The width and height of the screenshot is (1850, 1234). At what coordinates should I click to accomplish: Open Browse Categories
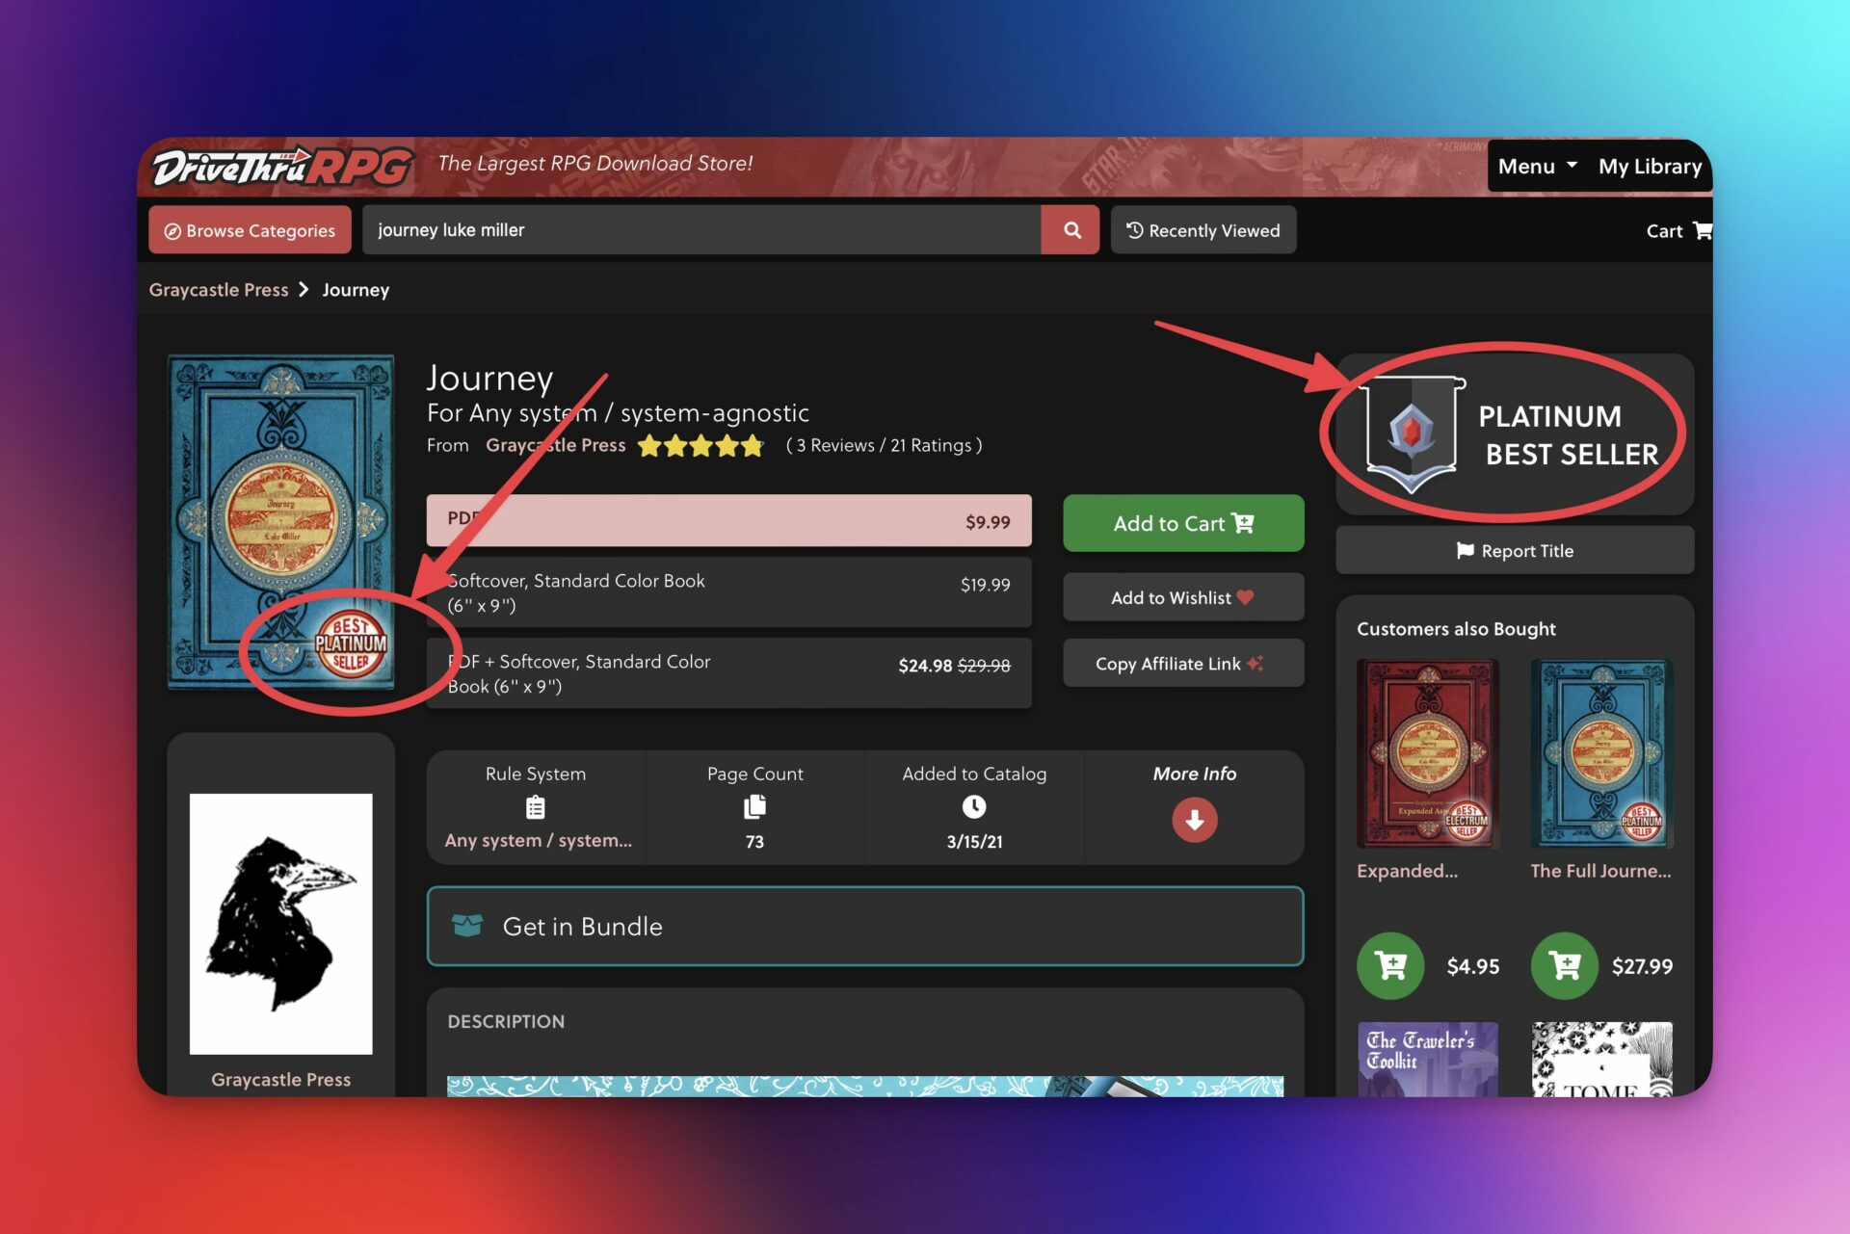click(250, 230)
